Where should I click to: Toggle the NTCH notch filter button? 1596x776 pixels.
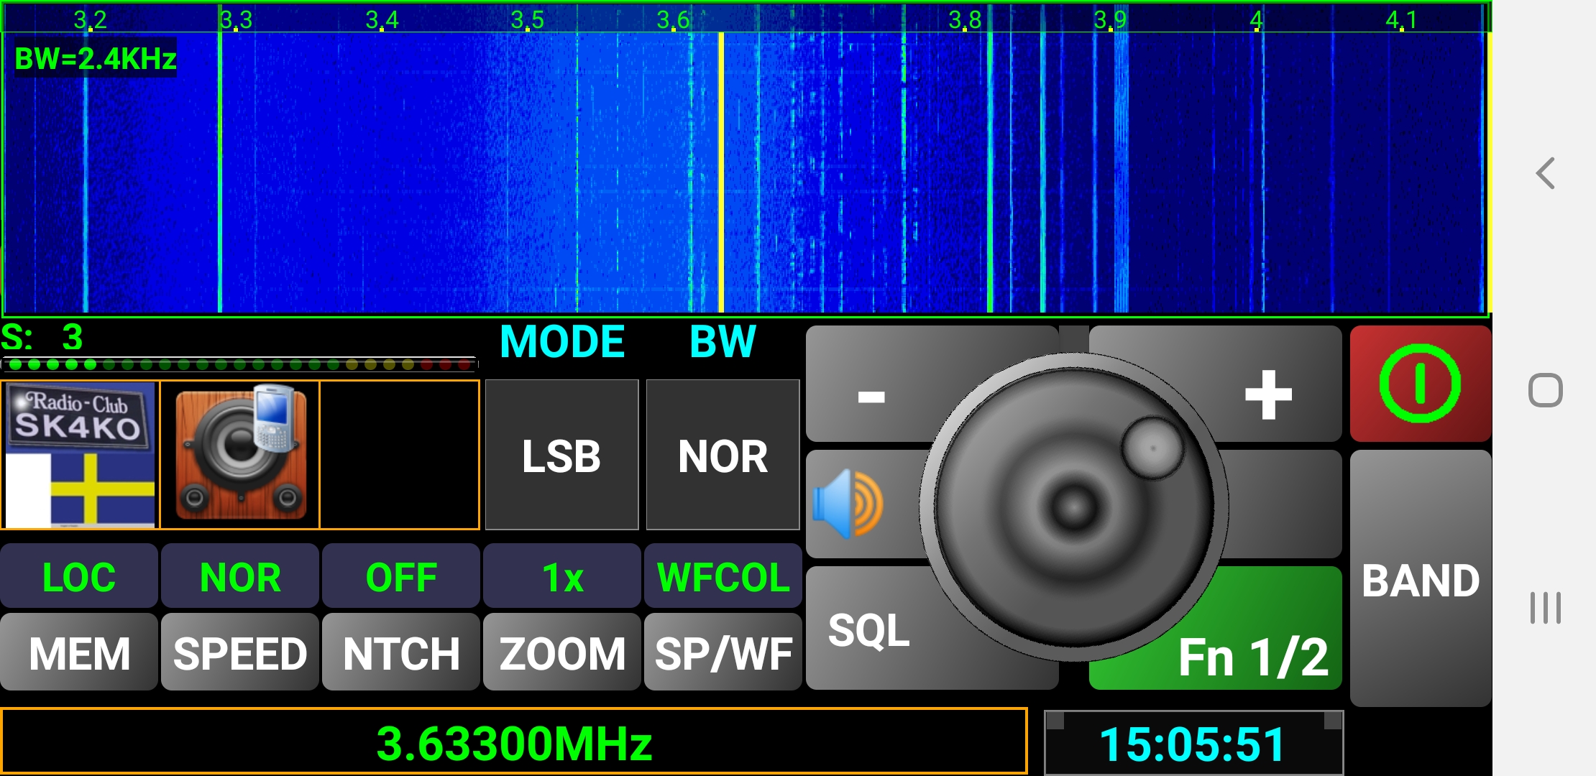tap(400, 652)
